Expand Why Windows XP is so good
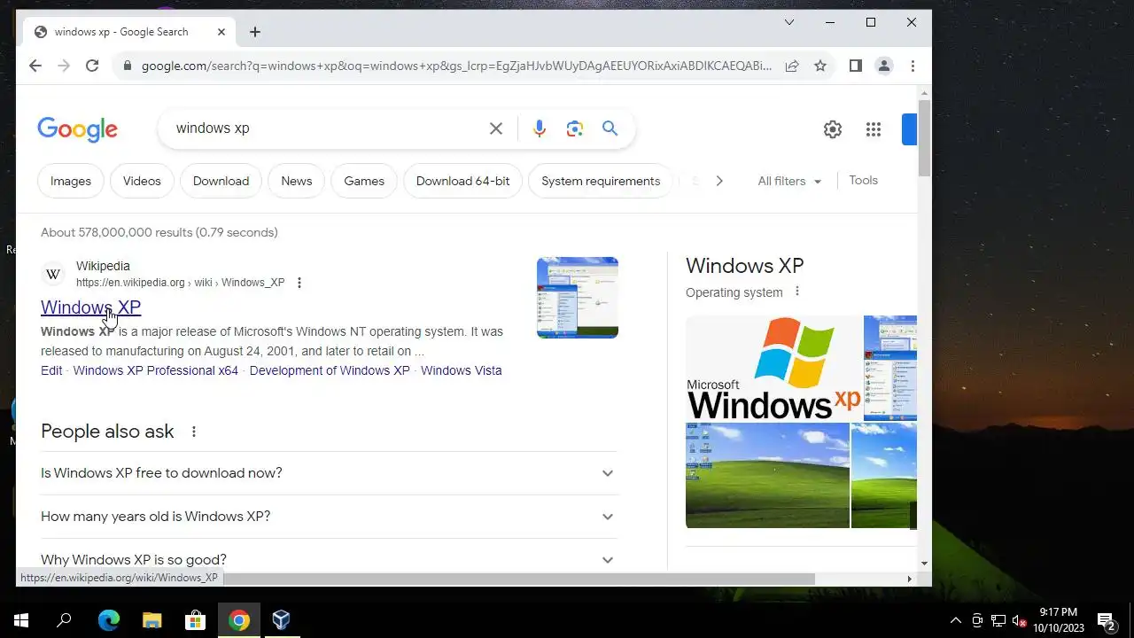This screenshot has width=1134, height=638. click(x=329, y=559)
